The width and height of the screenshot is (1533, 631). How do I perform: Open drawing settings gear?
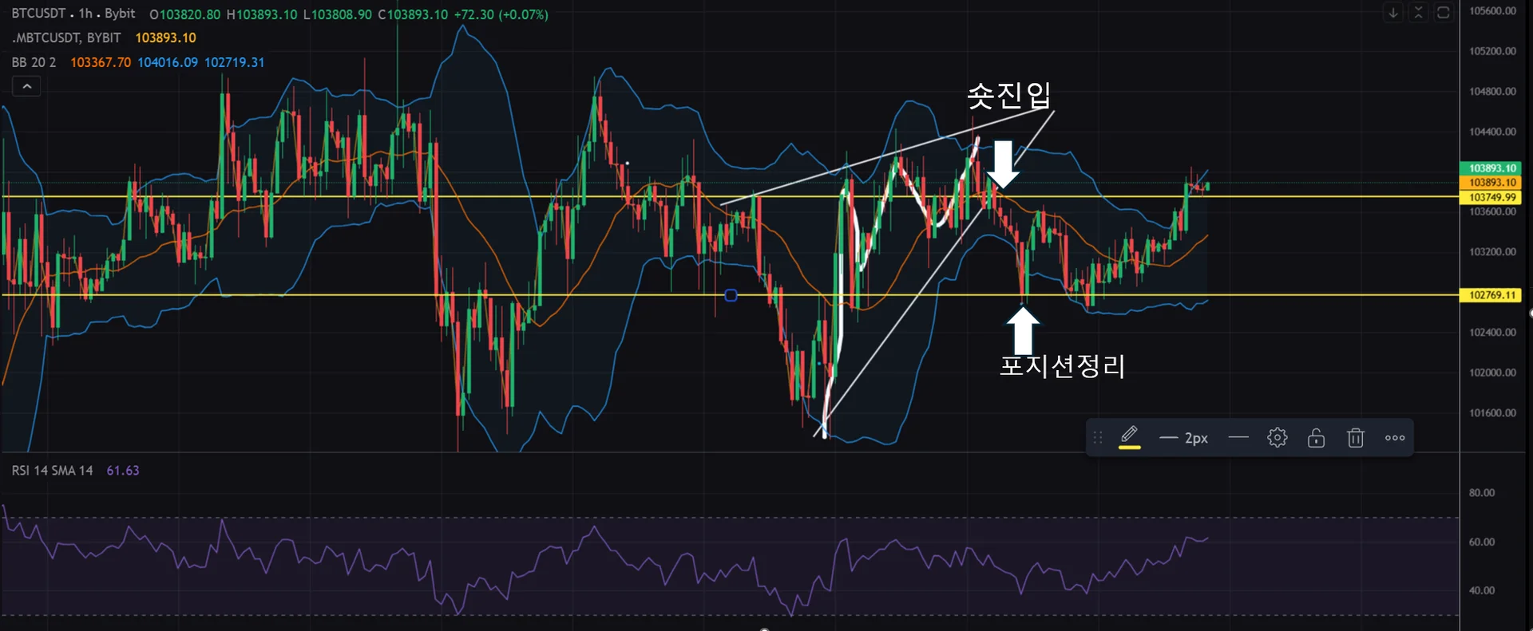click(1277, 438)
